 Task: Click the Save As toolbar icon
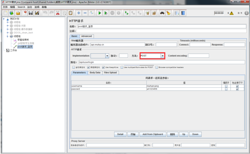37,13
